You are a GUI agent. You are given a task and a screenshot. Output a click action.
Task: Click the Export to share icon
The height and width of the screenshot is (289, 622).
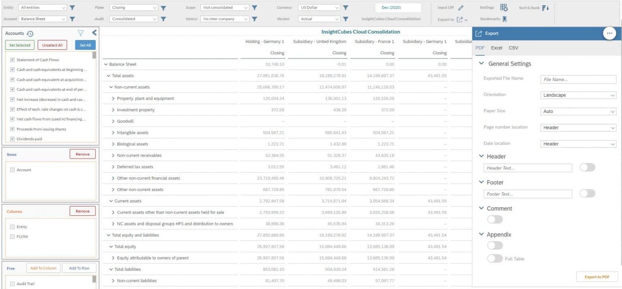click(460, 19)
